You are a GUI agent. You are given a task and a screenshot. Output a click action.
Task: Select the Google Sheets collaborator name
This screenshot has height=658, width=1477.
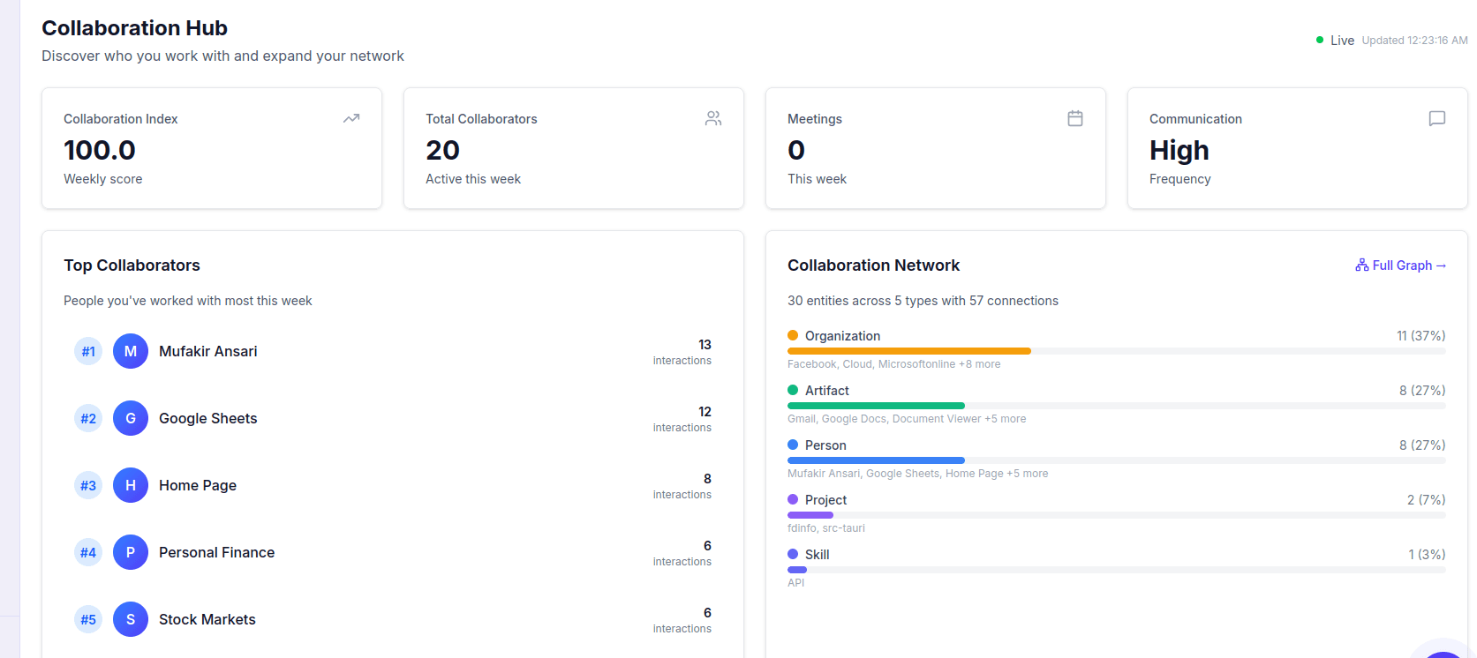point(208,418)
